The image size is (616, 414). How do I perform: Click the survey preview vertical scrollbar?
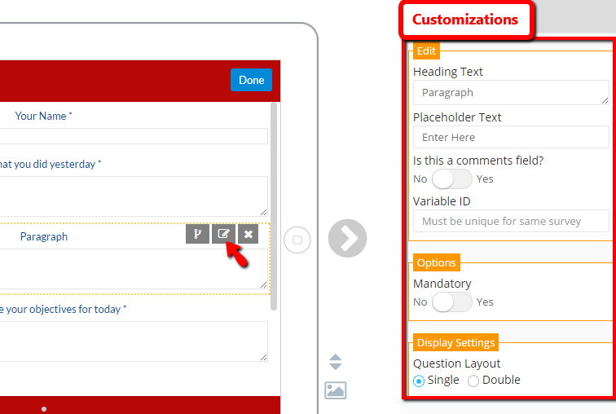274,207
